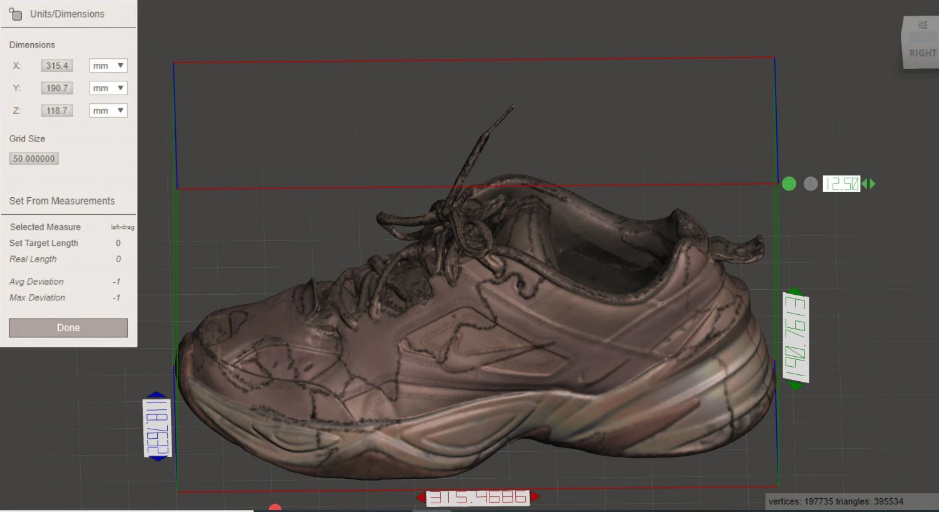This screenshot has height=512, width=939.
Task: Click the Set From Measurements section heading
Action: pyautogui.click(x=62, y=201)
